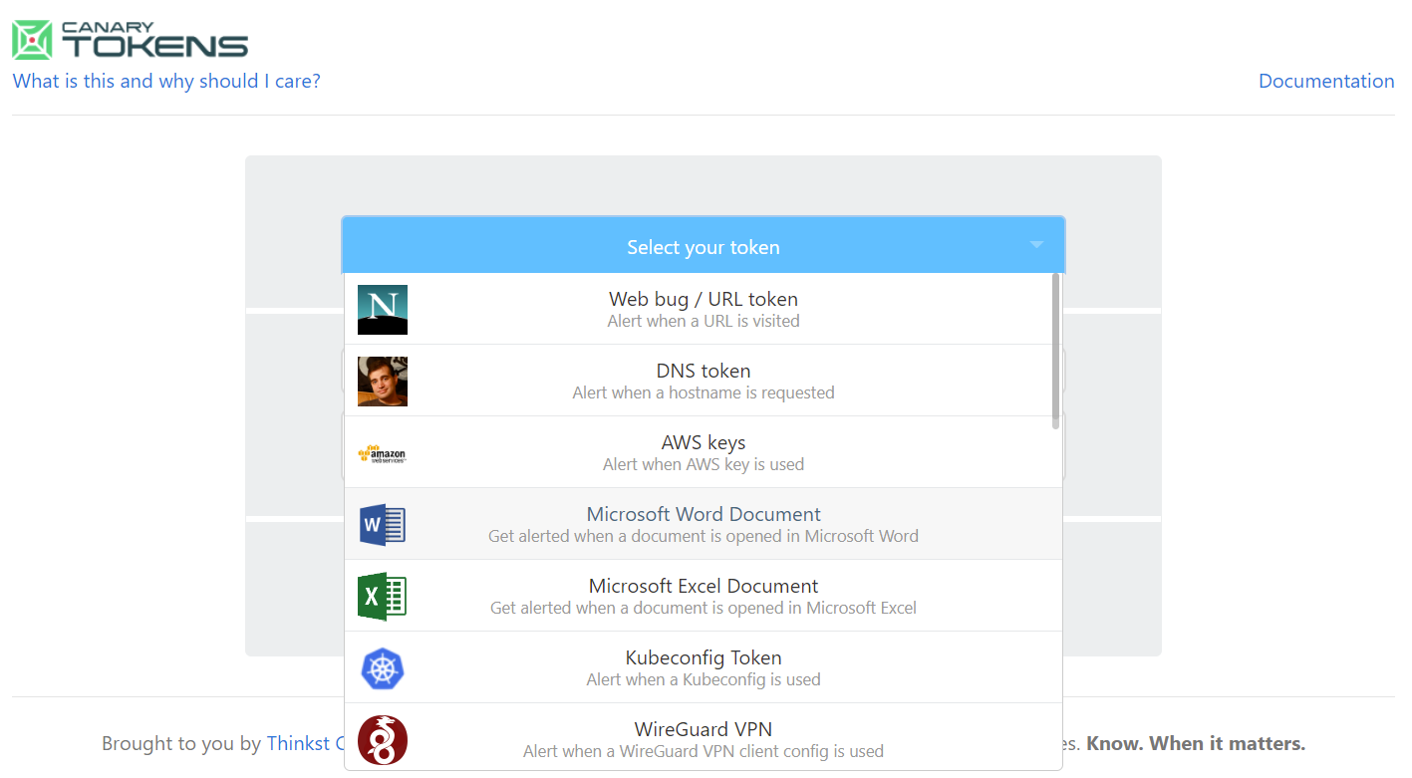Click the Amazon Web Services icon
The image size is (1412, 778).
(383, 453)
